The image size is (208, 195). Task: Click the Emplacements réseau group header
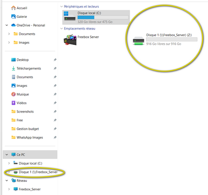click(79, 29)
